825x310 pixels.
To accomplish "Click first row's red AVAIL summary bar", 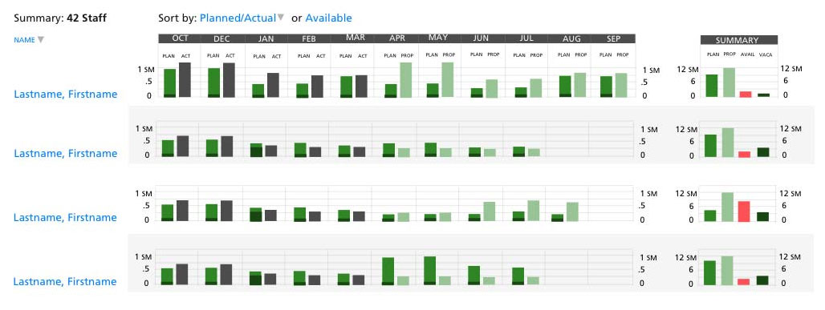I will point(745,94).
